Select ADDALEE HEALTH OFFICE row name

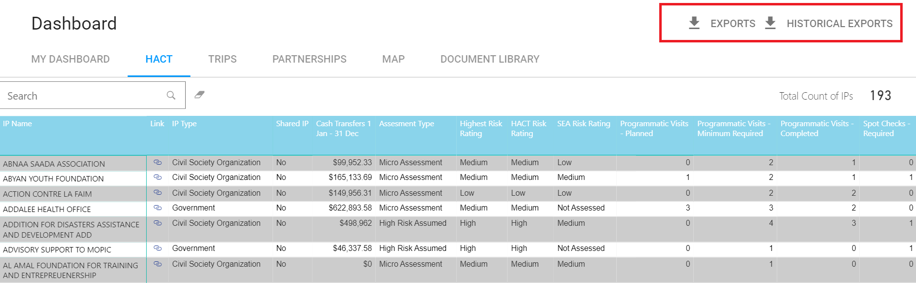47,209
